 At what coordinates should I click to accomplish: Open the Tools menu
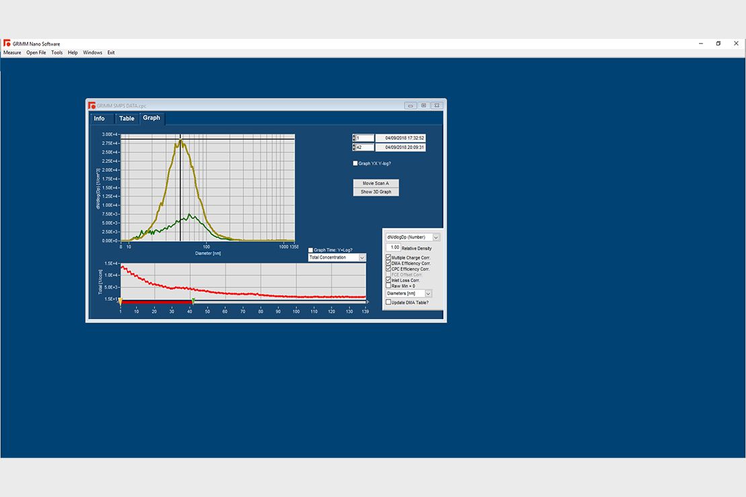pos(57,52)
